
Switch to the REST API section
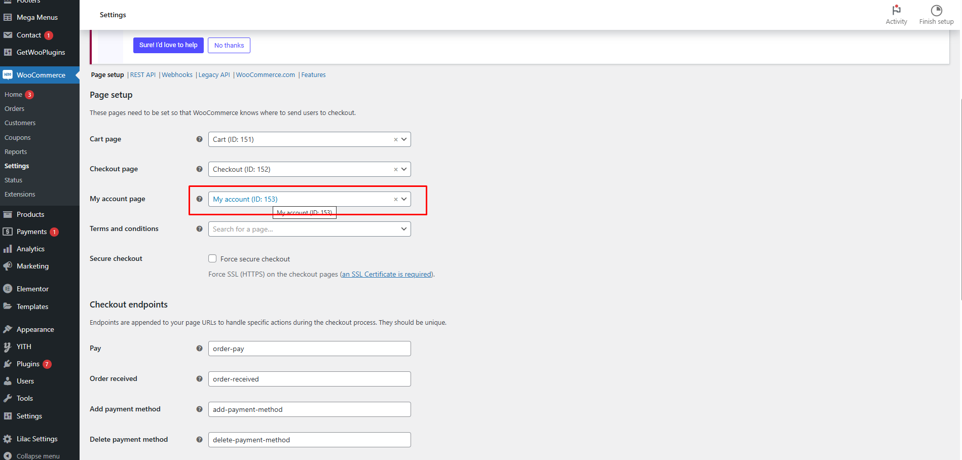(x=143, y=74)
